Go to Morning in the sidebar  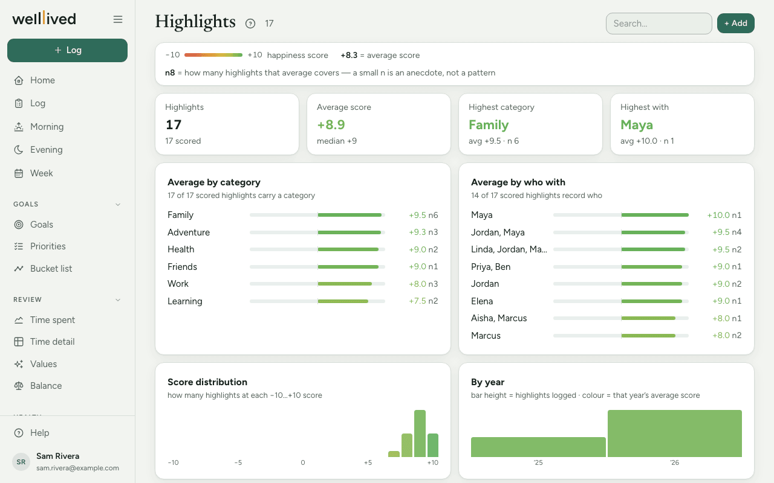67,127
